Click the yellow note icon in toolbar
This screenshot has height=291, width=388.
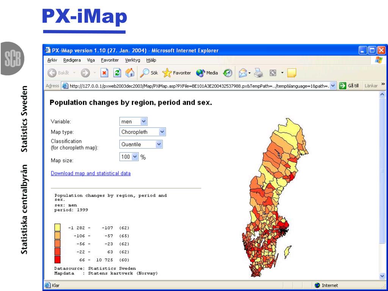(292, 73)
